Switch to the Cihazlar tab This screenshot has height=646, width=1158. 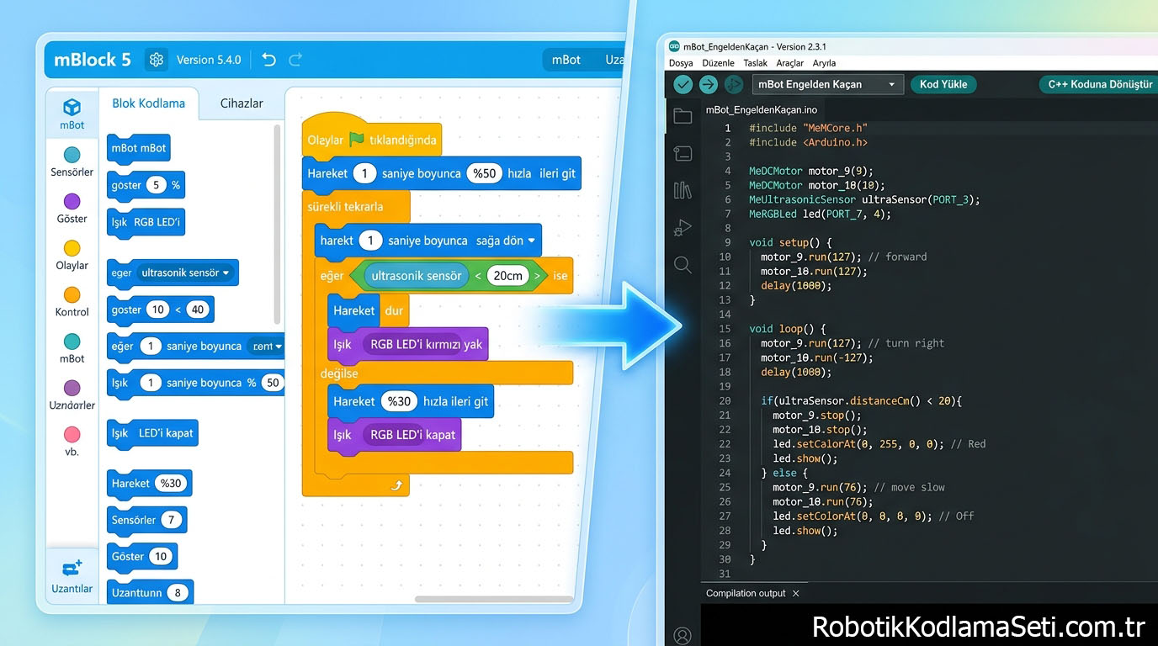coord(242,103)
